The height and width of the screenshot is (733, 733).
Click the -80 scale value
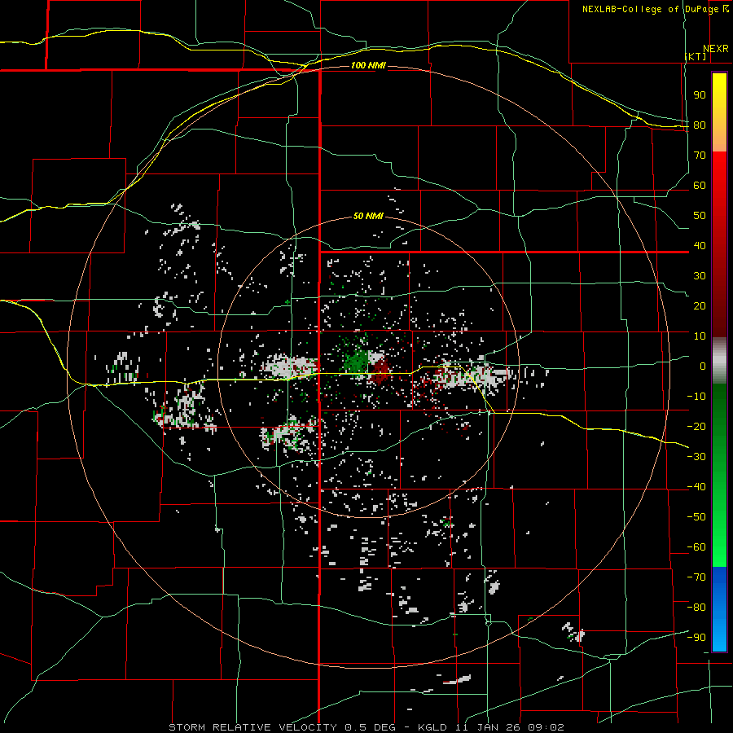tap(696, 608)
